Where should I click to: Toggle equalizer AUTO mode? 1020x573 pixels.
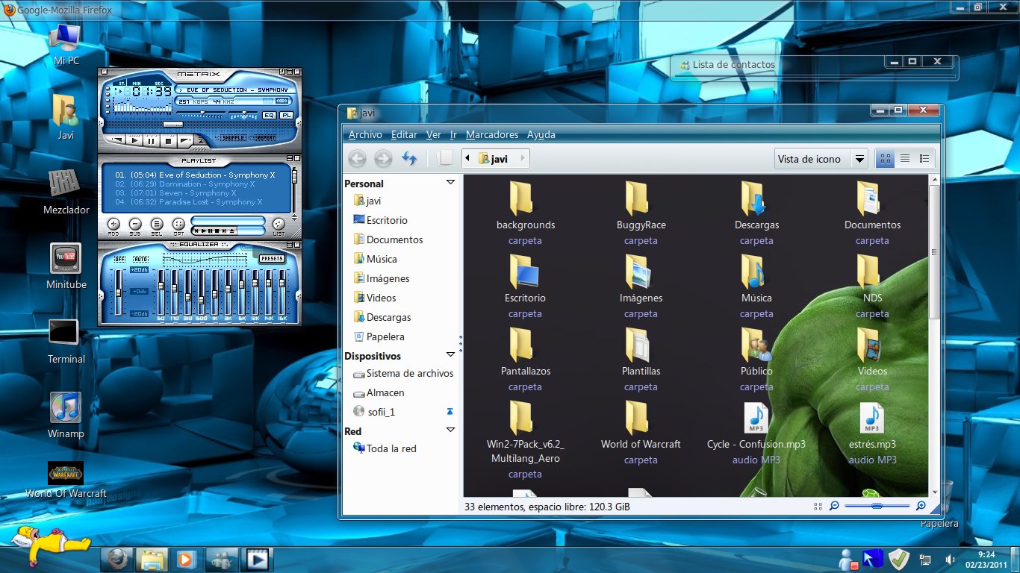pos(140,259)
